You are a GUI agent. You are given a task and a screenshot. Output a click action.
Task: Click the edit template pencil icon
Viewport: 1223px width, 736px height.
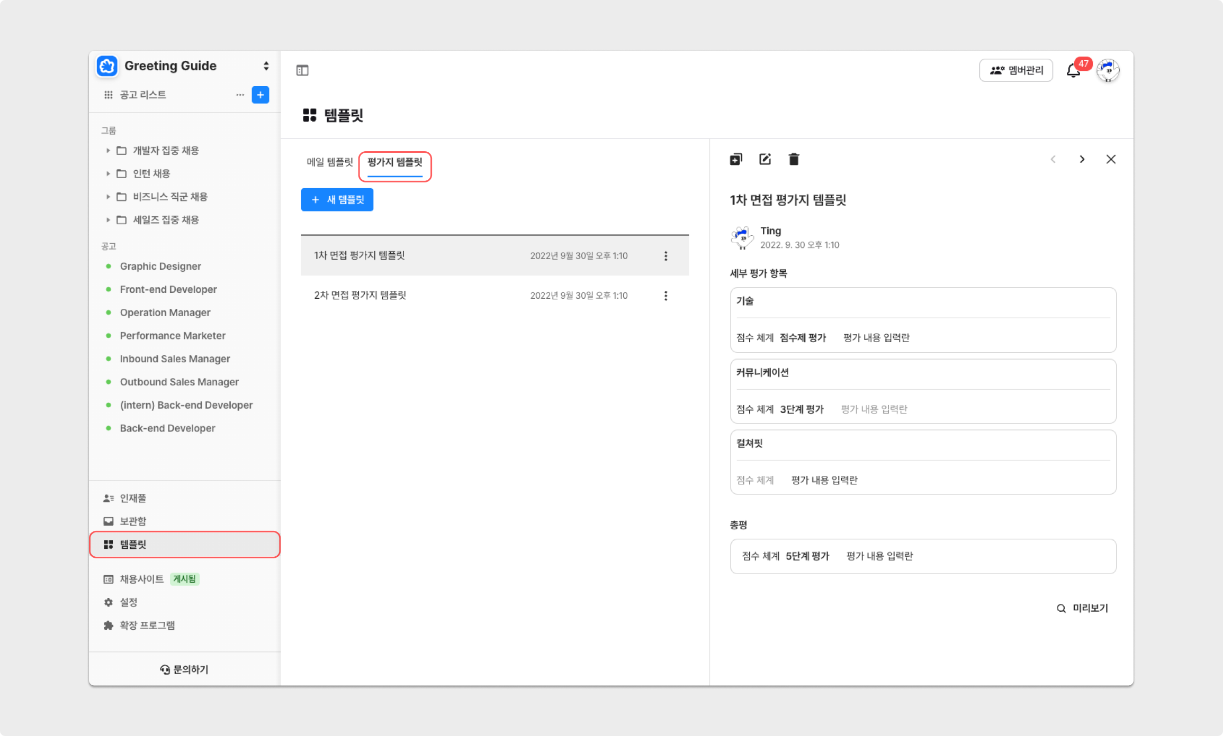pyautogui.click(x=765, y=159)
